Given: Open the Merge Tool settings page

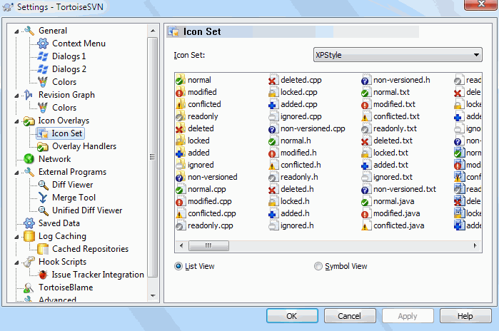Looking at the screenshot, I should coord(74,198).
